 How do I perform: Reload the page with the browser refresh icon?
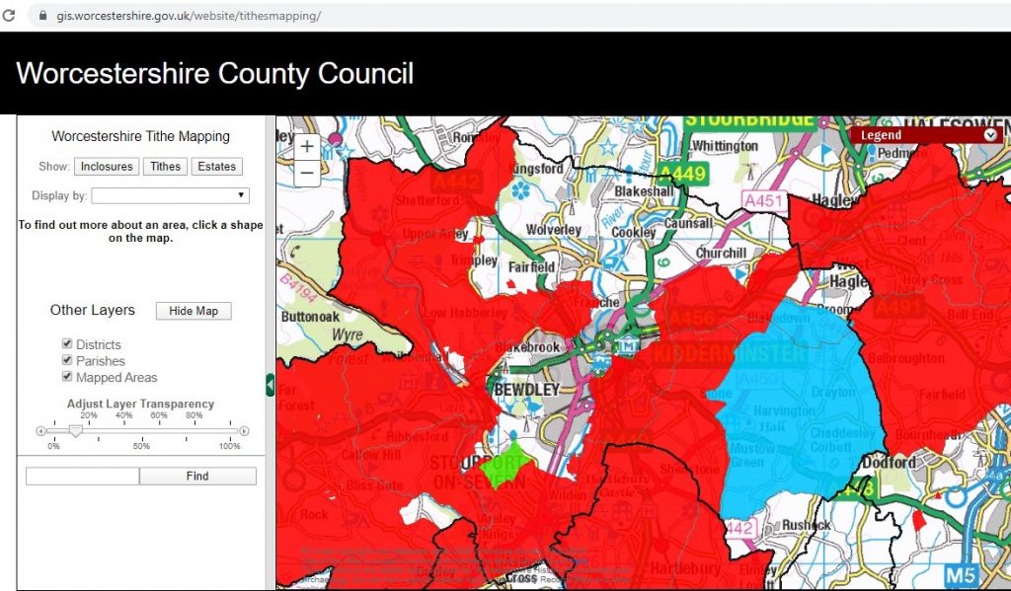click(x=10, y=16)
